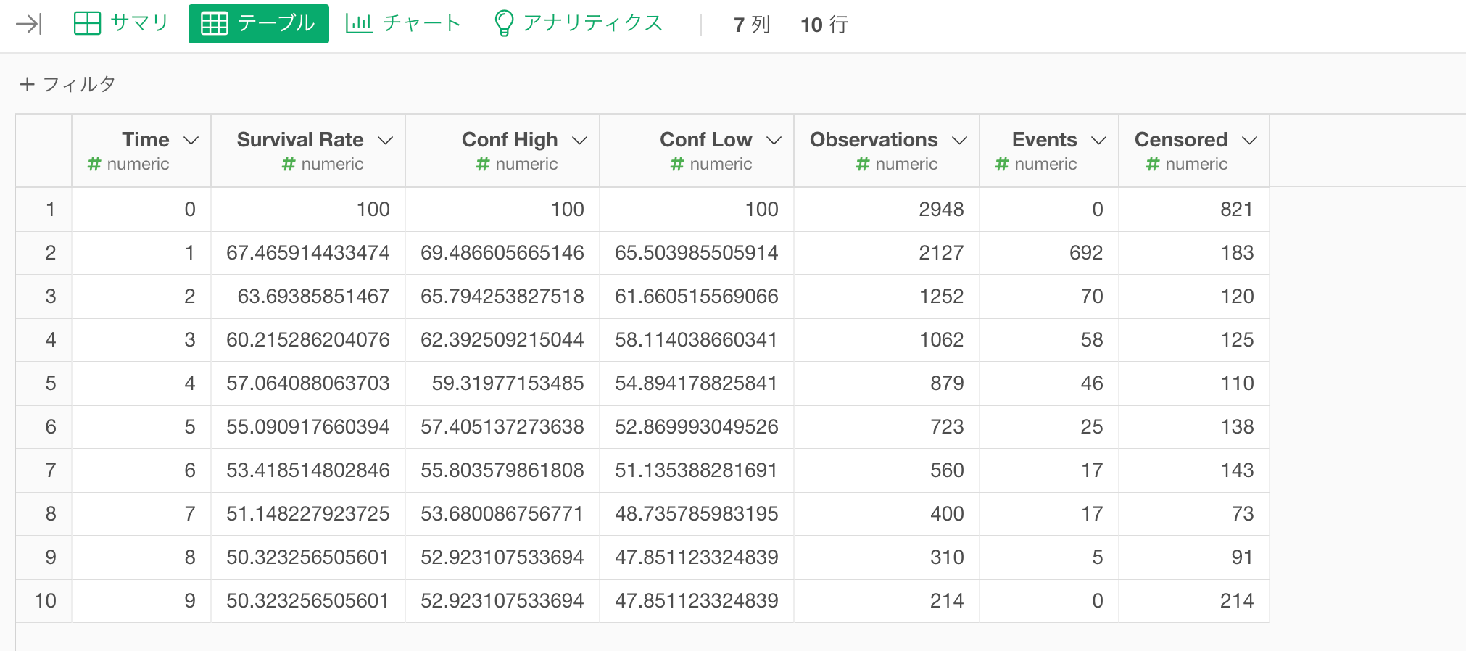Click Survival Rate cell 63.69385851467
1466x651 pixels.
click(x=308, y=297)
